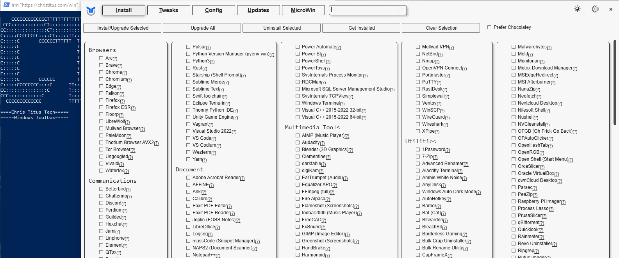Select the Firefox checkbox
The width and height of the screenshot is (619, 258).
[101, 100]
